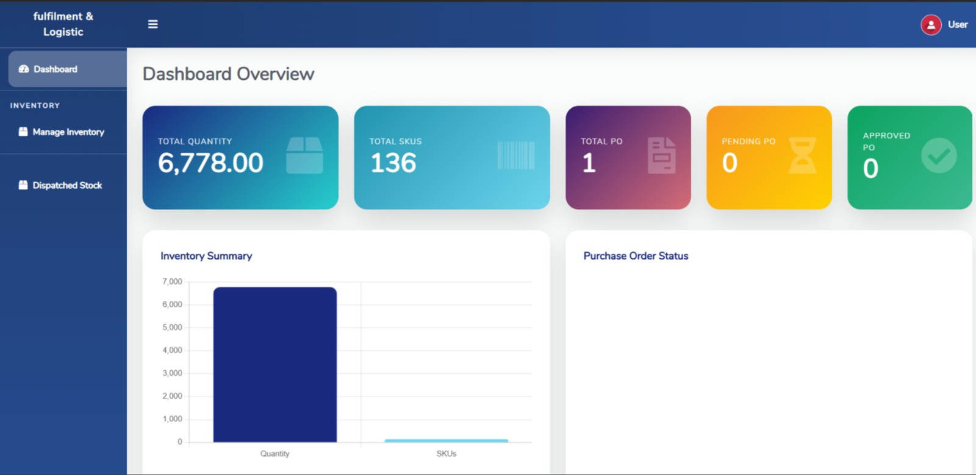Click the dark blue Quantity bar

click(x=274, y=365)
